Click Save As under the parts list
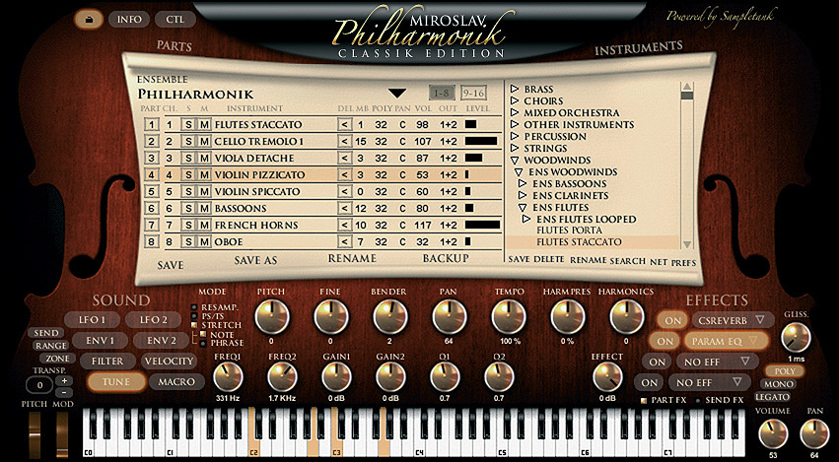 tap(255, 260)
